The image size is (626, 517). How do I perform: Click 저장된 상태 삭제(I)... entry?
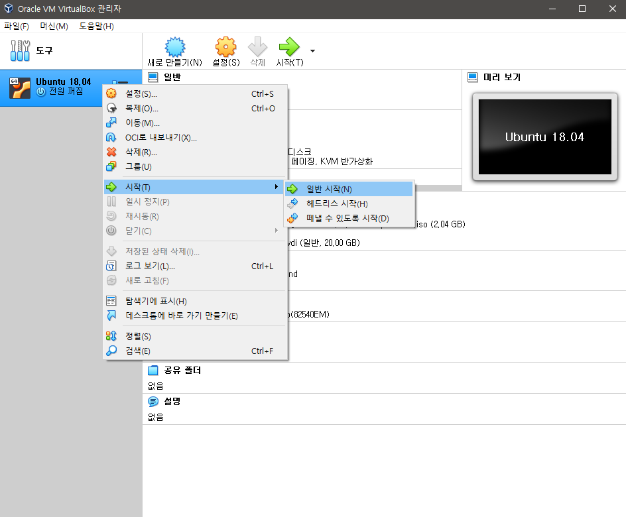tap(195, 251)
